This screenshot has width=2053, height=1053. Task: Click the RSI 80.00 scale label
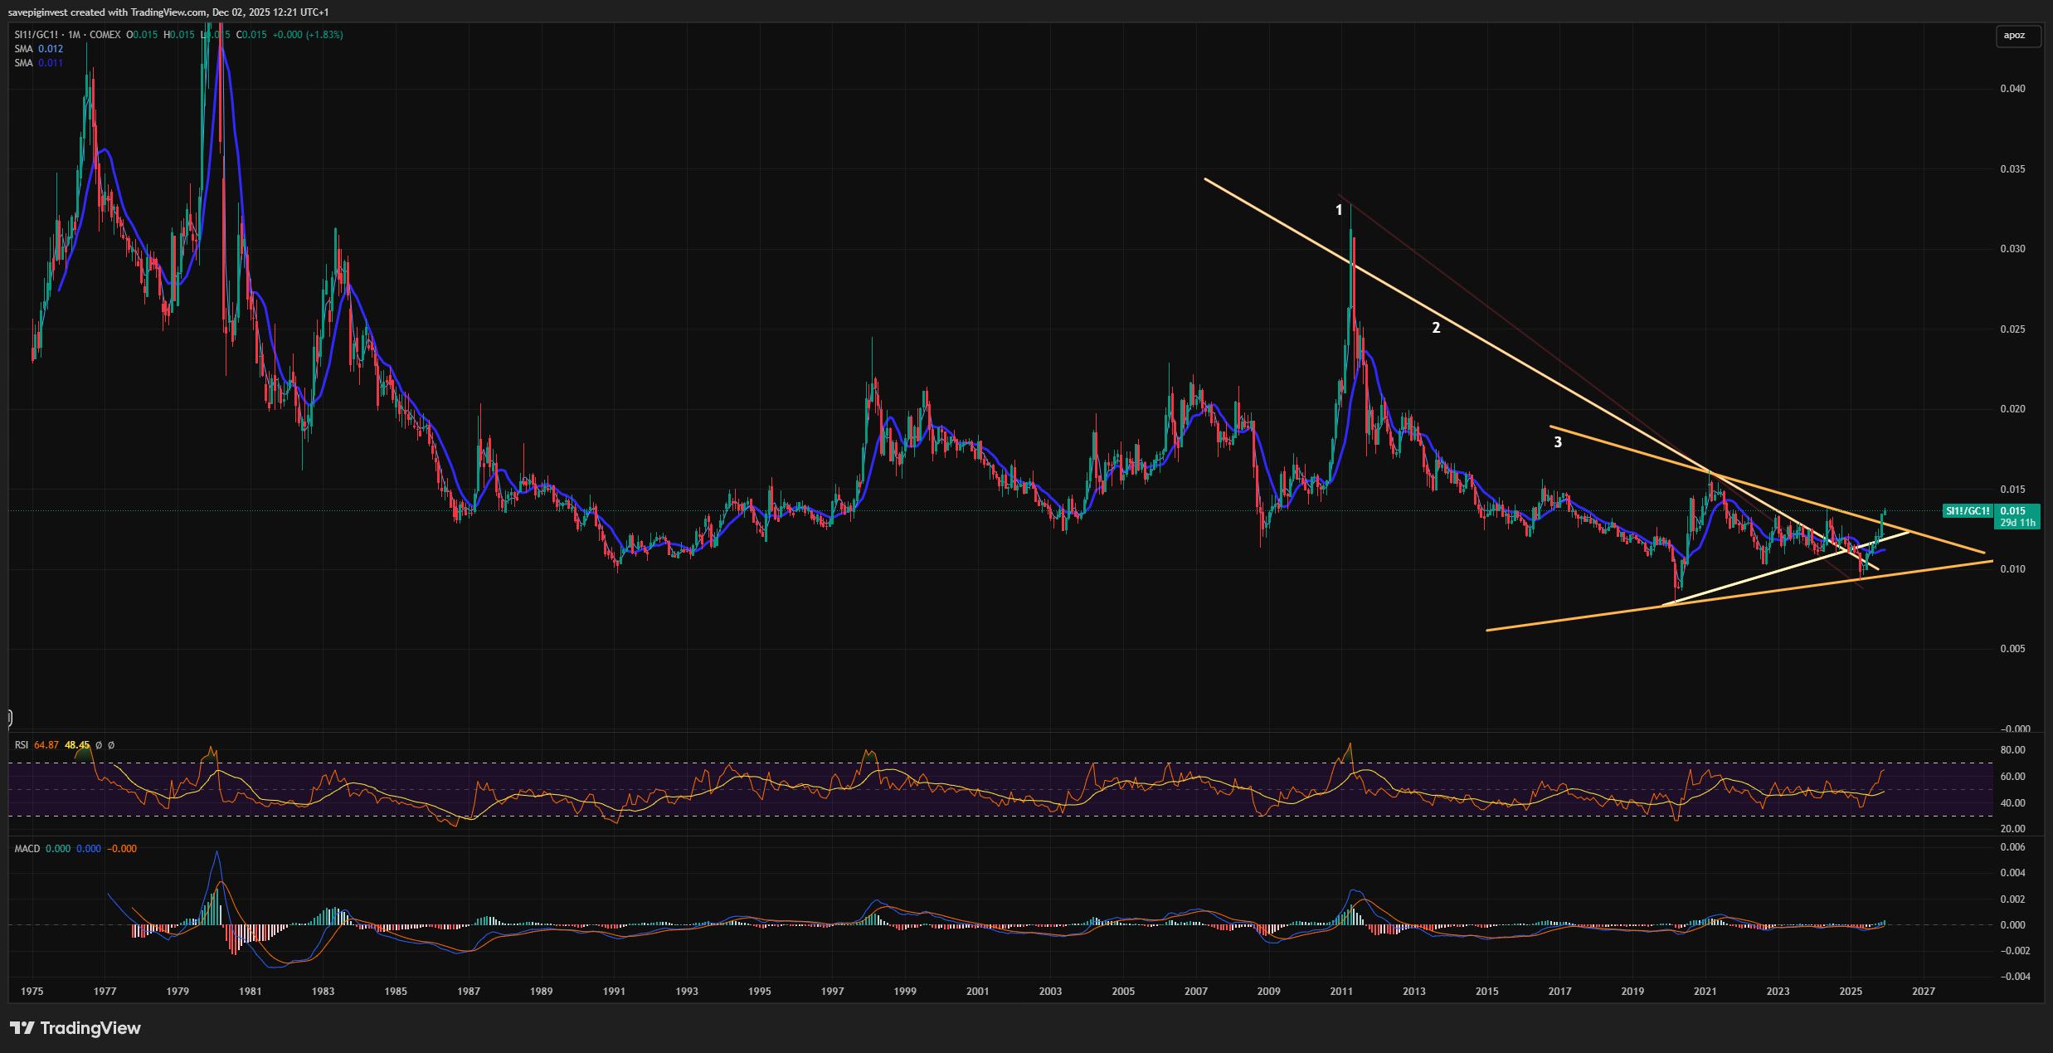pyautogui.click(x=2012, y=750)
